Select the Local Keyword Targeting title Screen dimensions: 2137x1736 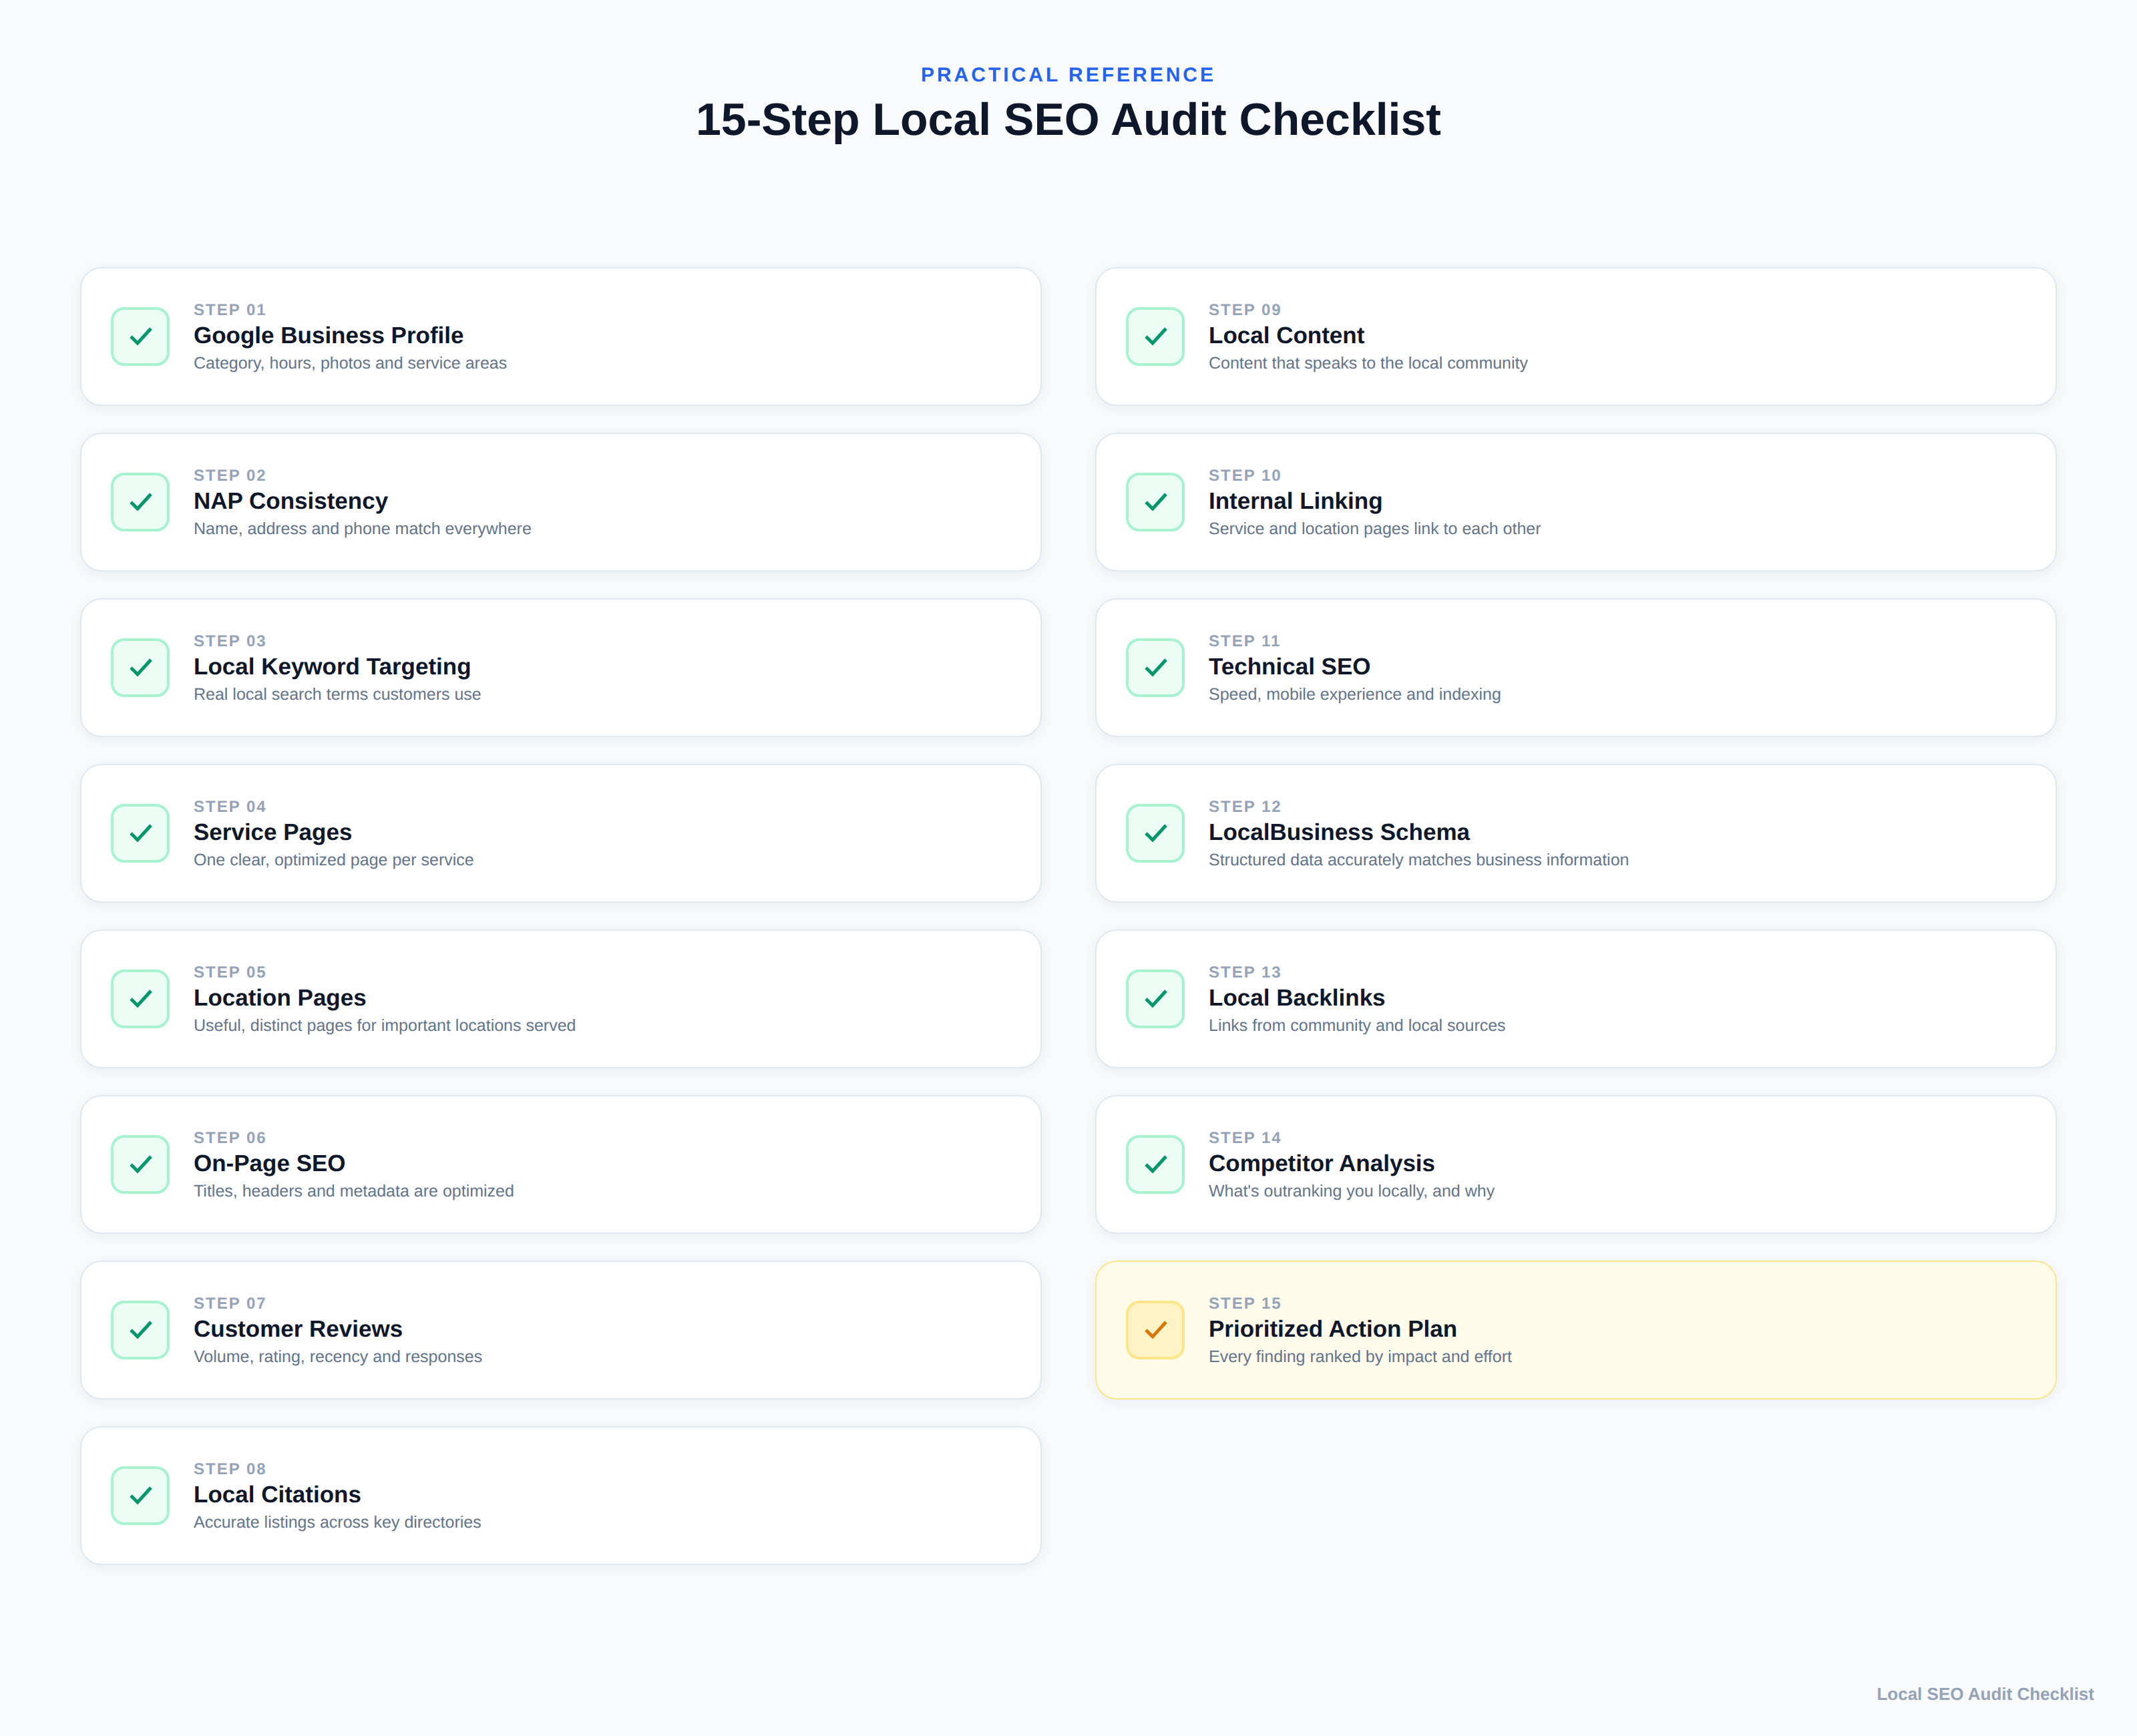point(332,666)
